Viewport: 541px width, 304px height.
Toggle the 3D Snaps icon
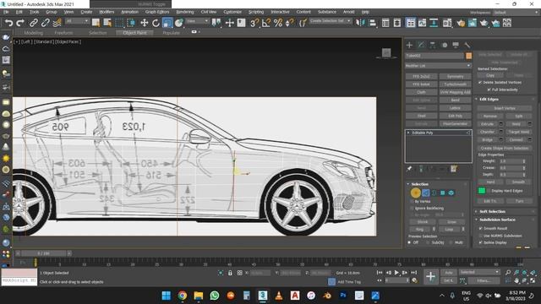pyautogui.click(x=254, y=23)
